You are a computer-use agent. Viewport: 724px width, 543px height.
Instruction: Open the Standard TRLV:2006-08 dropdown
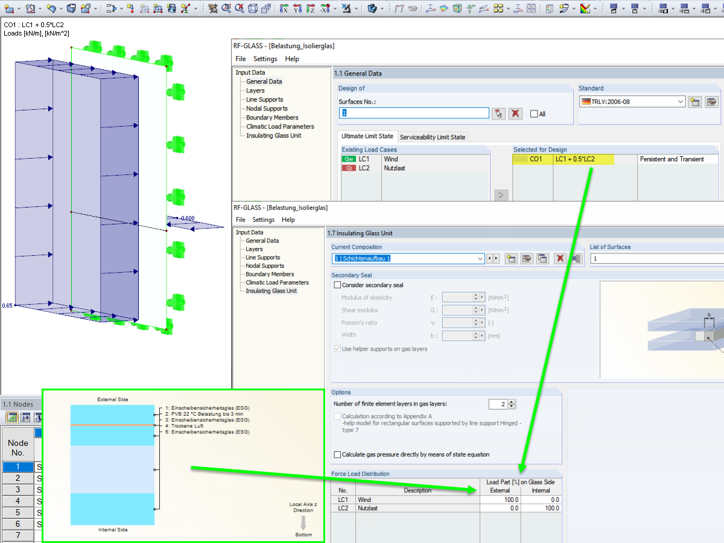coord(681,101)
